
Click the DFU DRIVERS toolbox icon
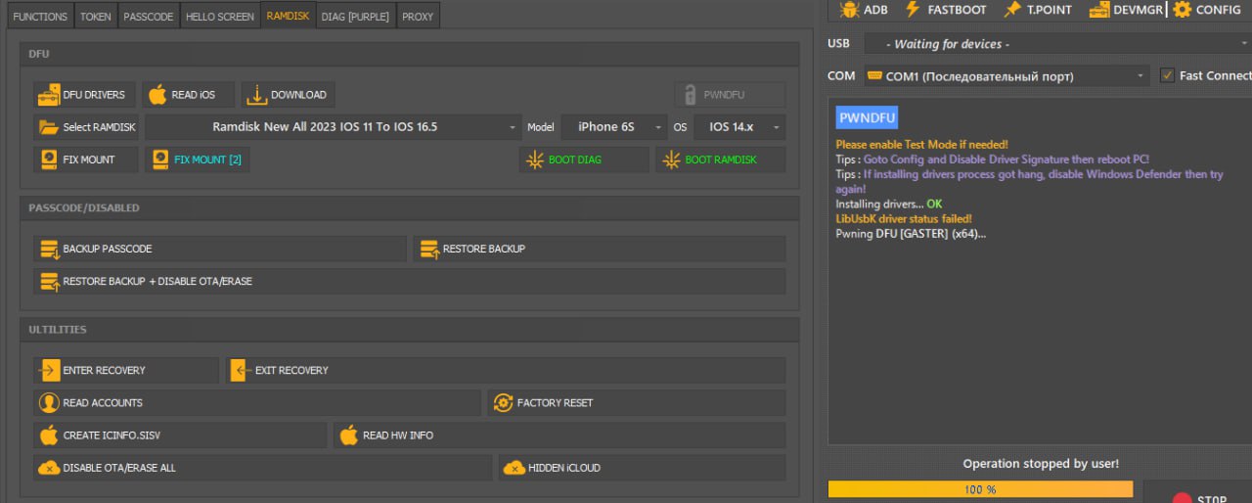[48, 95]
